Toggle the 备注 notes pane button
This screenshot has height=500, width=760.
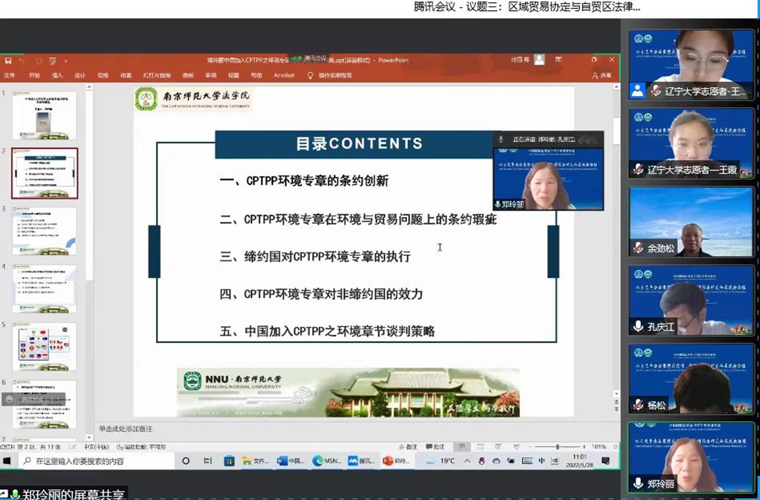[408, 447]
